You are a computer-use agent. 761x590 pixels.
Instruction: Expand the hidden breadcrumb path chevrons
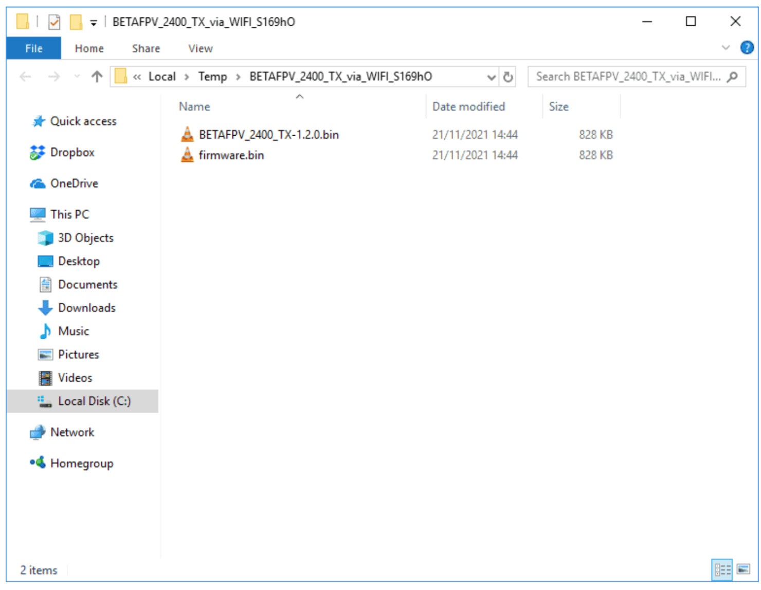click(137, 77)
